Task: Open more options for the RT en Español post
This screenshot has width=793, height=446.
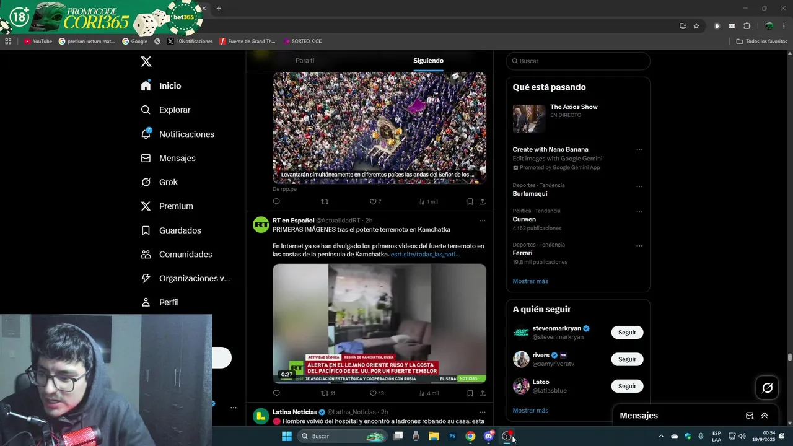Action: point(482,221)
